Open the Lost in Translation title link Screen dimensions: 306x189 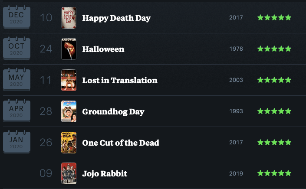(x=120, y=80)
